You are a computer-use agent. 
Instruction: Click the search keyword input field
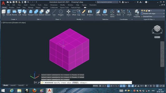107,2
